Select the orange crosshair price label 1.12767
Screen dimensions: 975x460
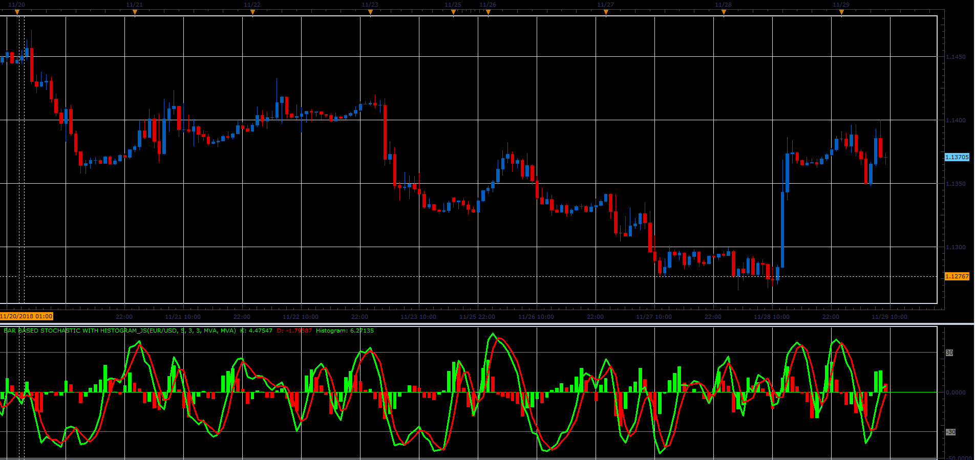[957, 276]
